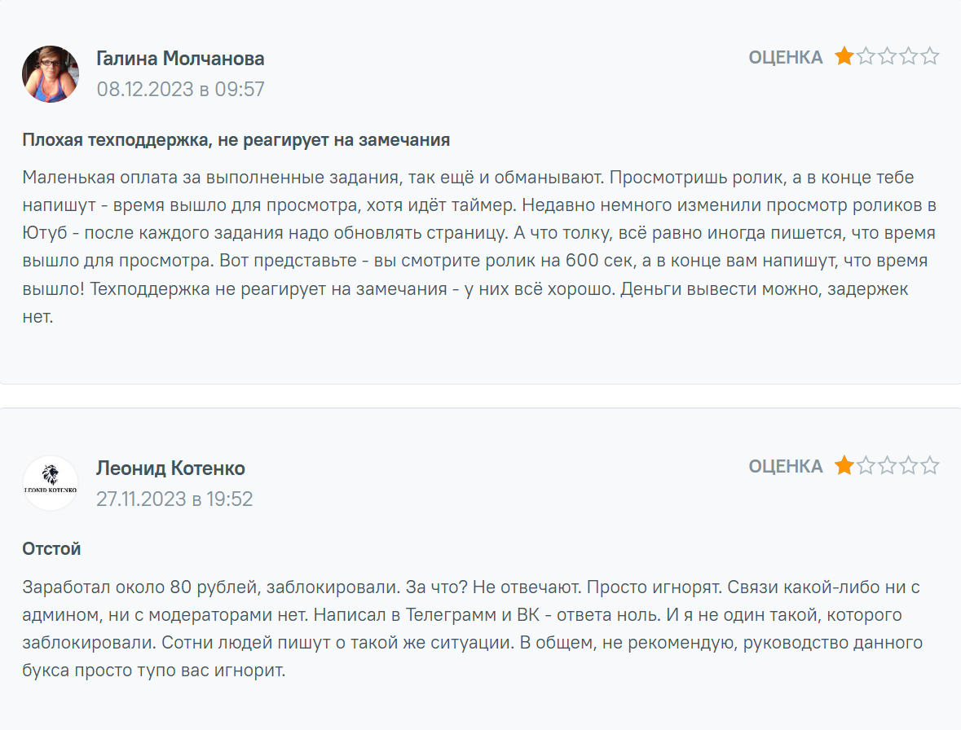Open Леонид Котенко's logo avatar
Viewport: 961px width, 730px height.
(51, 483)
